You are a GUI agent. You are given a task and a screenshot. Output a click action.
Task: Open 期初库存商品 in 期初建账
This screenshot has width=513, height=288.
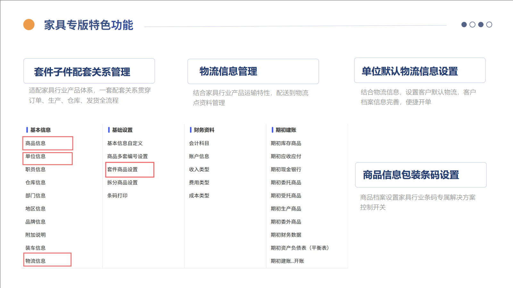click(x=286, y=143)
